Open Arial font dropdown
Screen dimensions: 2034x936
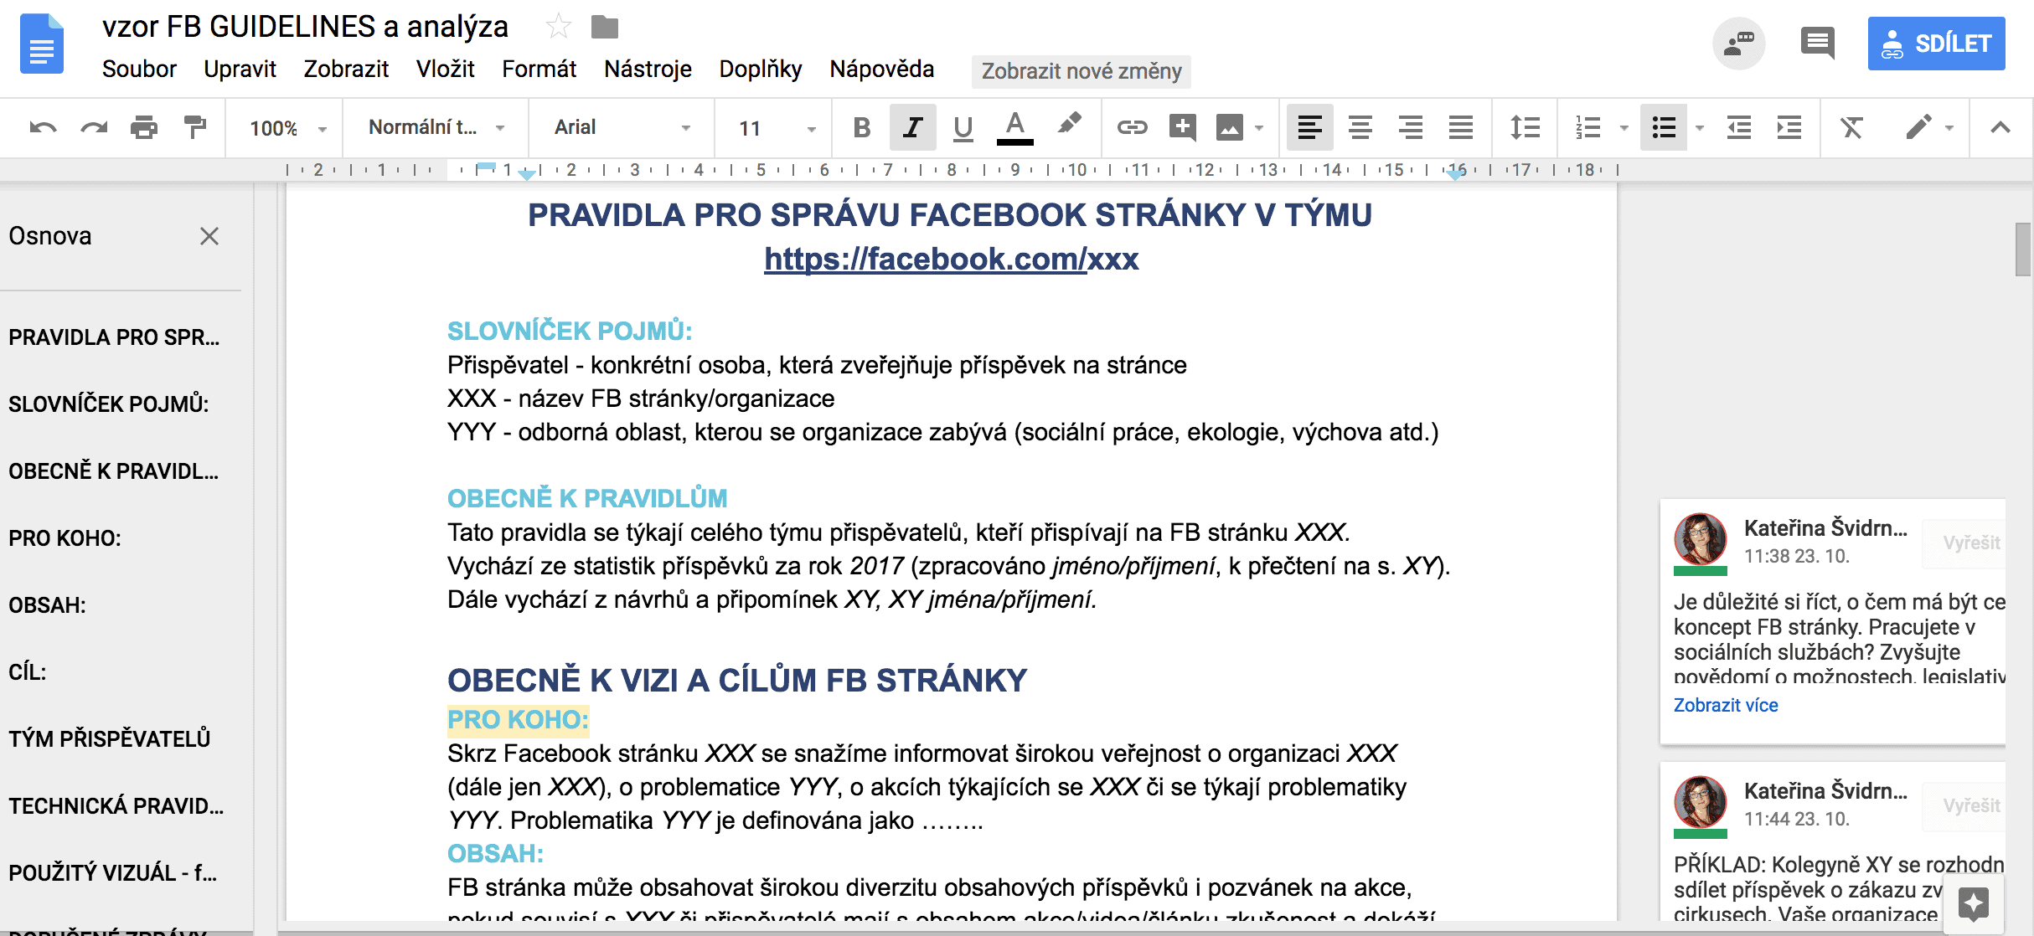tap(622, 127)
